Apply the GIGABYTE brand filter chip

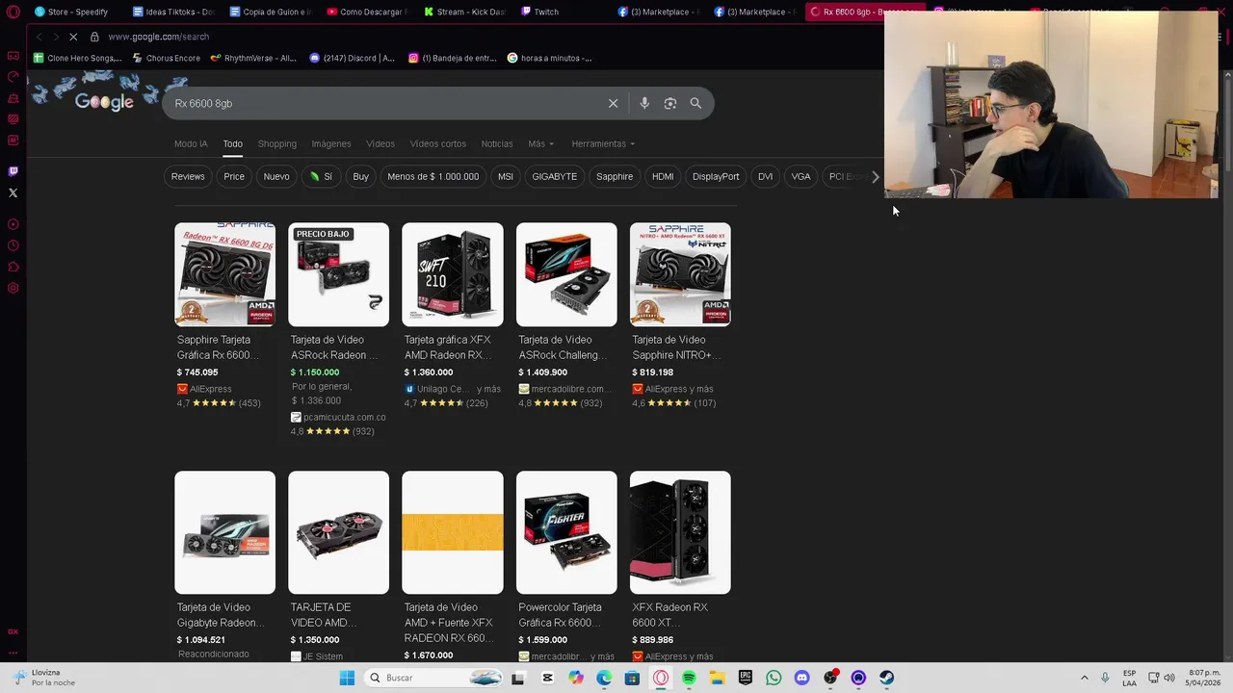point(555,176)
